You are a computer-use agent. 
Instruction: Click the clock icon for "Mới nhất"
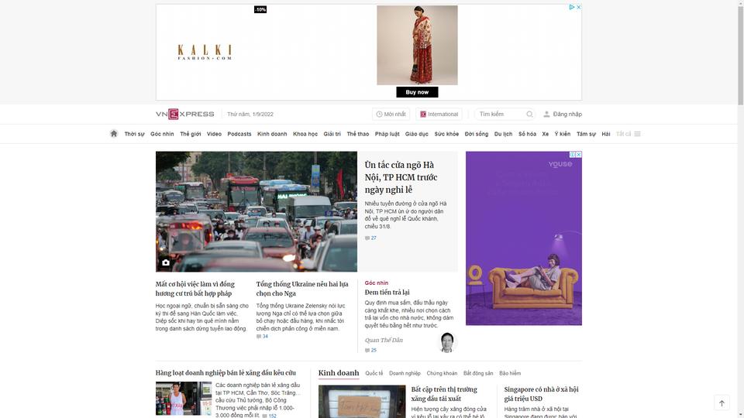[x=379, y=115]
